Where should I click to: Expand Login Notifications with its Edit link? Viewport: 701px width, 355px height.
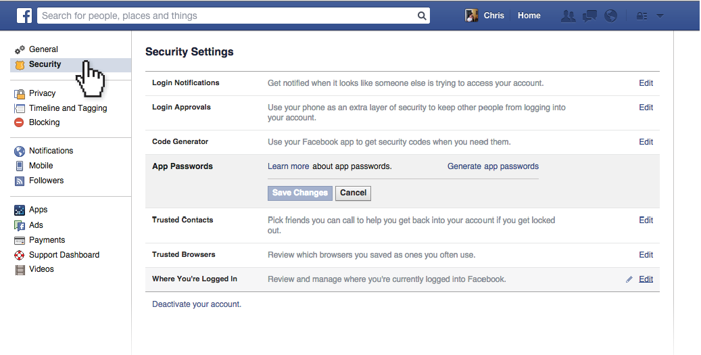pyautogui.click(x=646, y=83)
